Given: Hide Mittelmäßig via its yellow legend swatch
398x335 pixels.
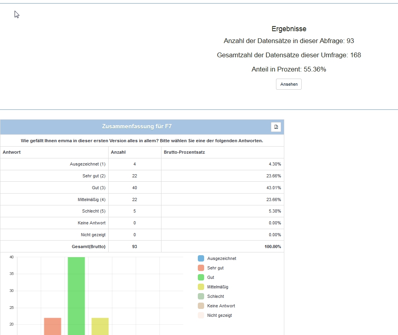Looking at the screenshot, I should (201, 287).
